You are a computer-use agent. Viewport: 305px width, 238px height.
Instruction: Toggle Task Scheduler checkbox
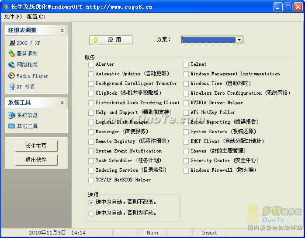click(91, 161)
